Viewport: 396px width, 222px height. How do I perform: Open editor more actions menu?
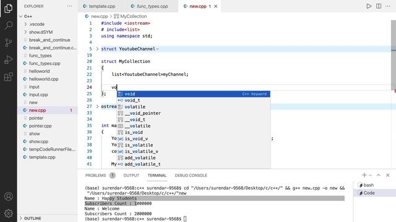point(388,6)
